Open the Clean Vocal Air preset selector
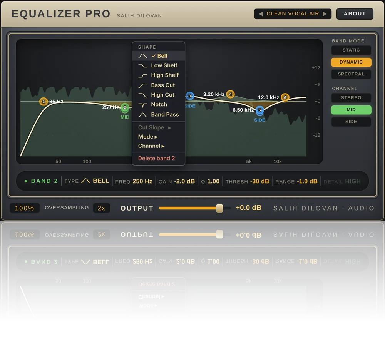 [293, 14]
